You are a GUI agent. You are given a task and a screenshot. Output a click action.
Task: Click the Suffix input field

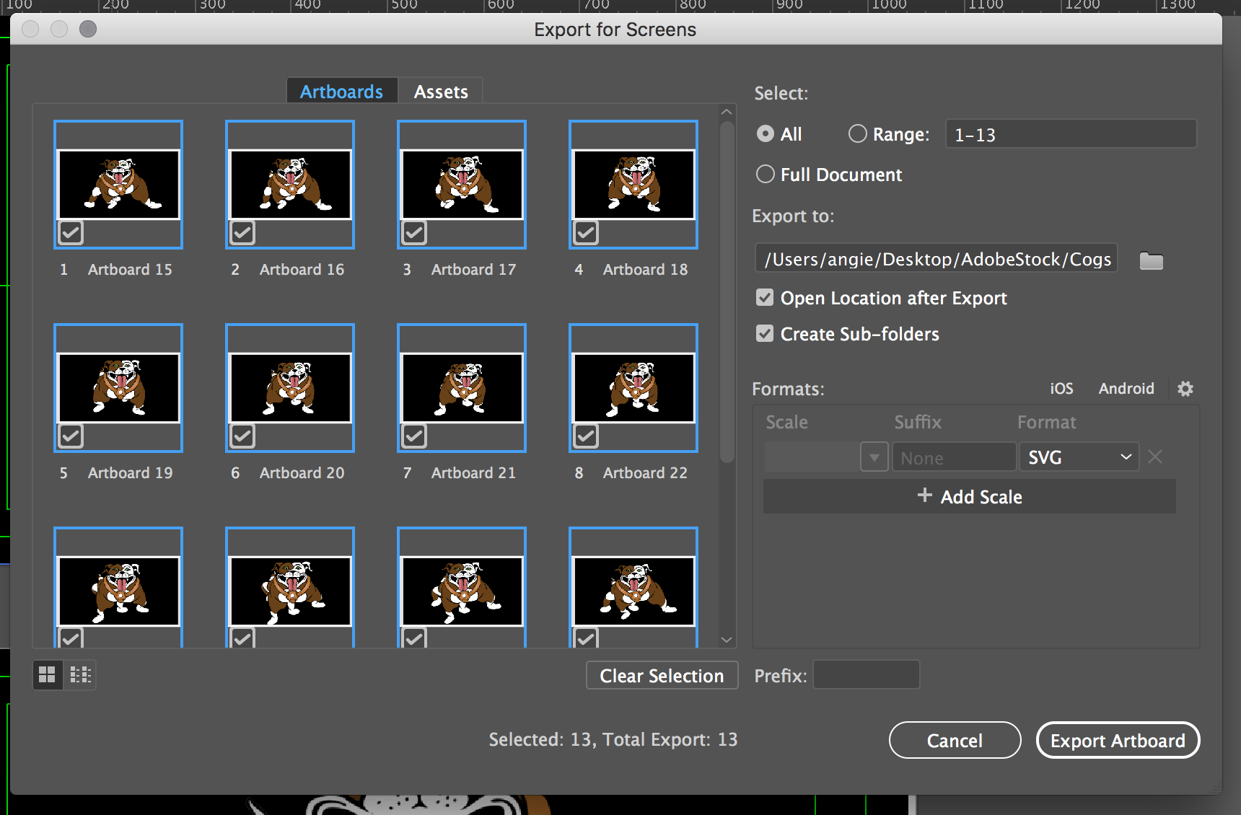[954, 457]
